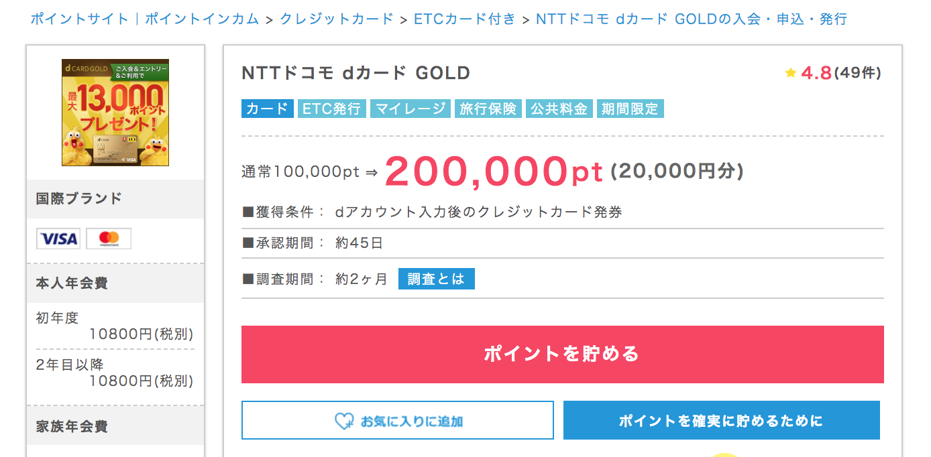This screenshot has height=457, width=931.
Task: Go to ポイントサイト｜ポイントインカム breadcrumb link
Action: click(x=144, y=19)
